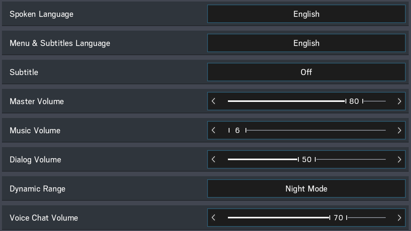Decrease Dialog Volume with left chevron
Screen dimensions: 411x231
[214, 160]
